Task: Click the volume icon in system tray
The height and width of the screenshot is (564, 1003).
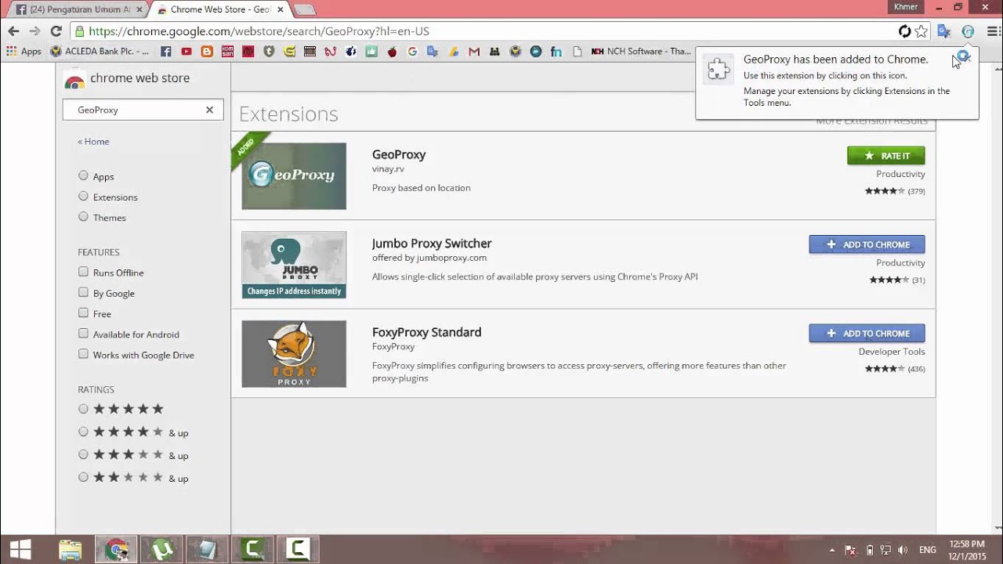Action: [x=902, y=550]
